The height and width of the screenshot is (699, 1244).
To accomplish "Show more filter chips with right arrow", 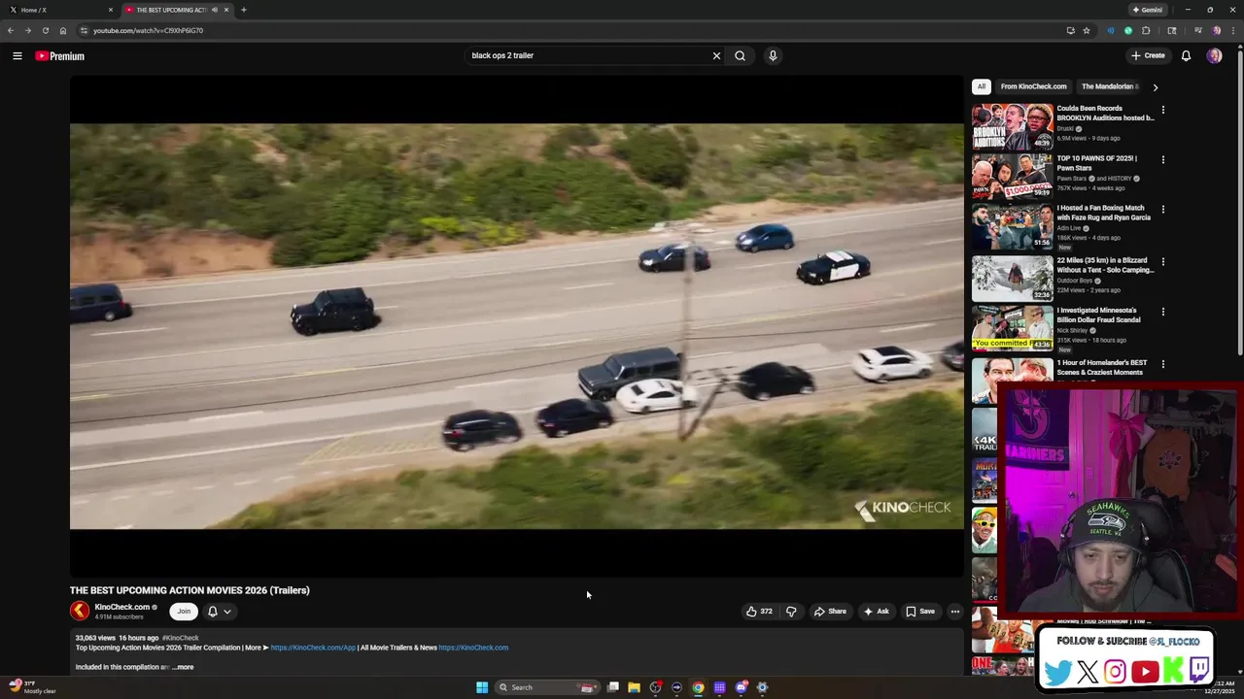I will coord(1155,87).
